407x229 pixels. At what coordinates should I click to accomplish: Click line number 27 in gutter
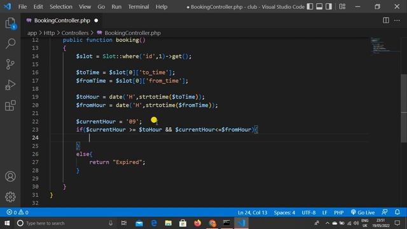pyautogui.click(x=36, y=162)
